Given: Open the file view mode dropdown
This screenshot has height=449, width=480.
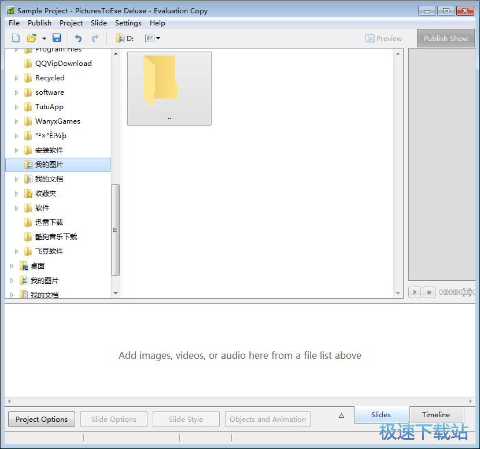Looking at the screenshot, I should 153,38.
